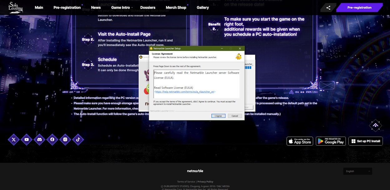
Task: Click the Pre-register on Google Play badge
Action: coord(330,141)
